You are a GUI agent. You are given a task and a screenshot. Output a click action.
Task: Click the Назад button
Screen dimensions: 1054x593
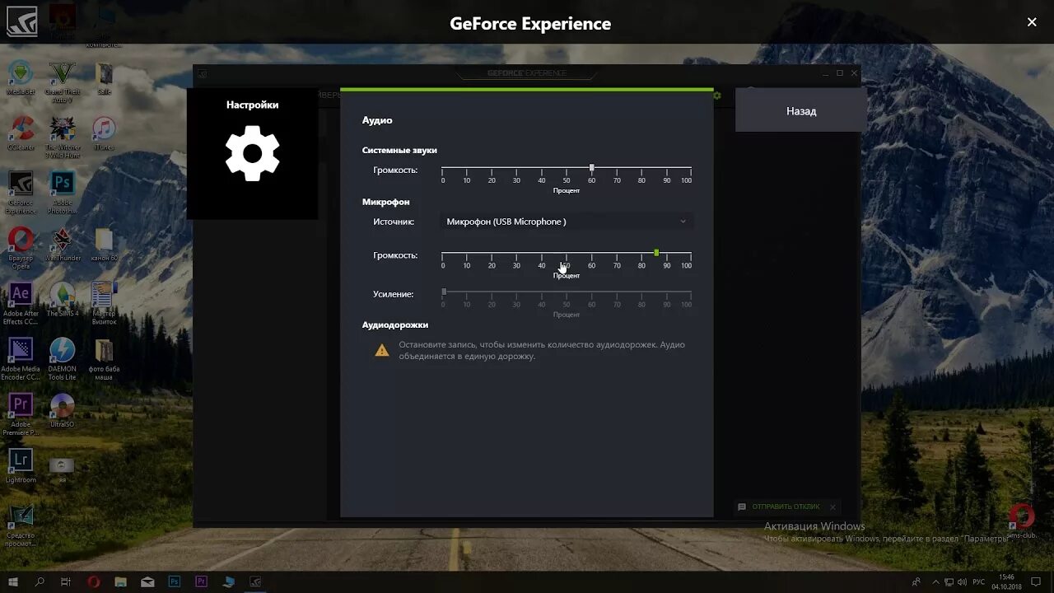(801, 110)
